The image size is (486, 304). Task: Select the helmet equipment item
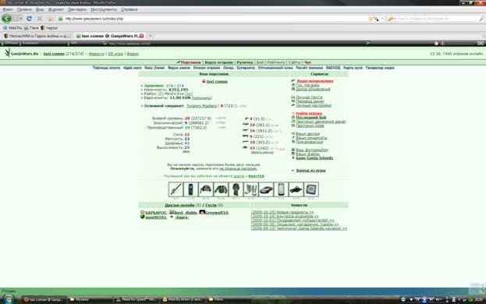[x=206, y=189]
